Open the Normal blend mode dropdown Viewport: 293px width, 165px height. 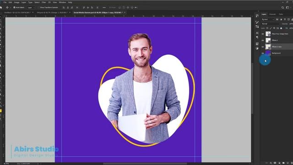(271, 24)
